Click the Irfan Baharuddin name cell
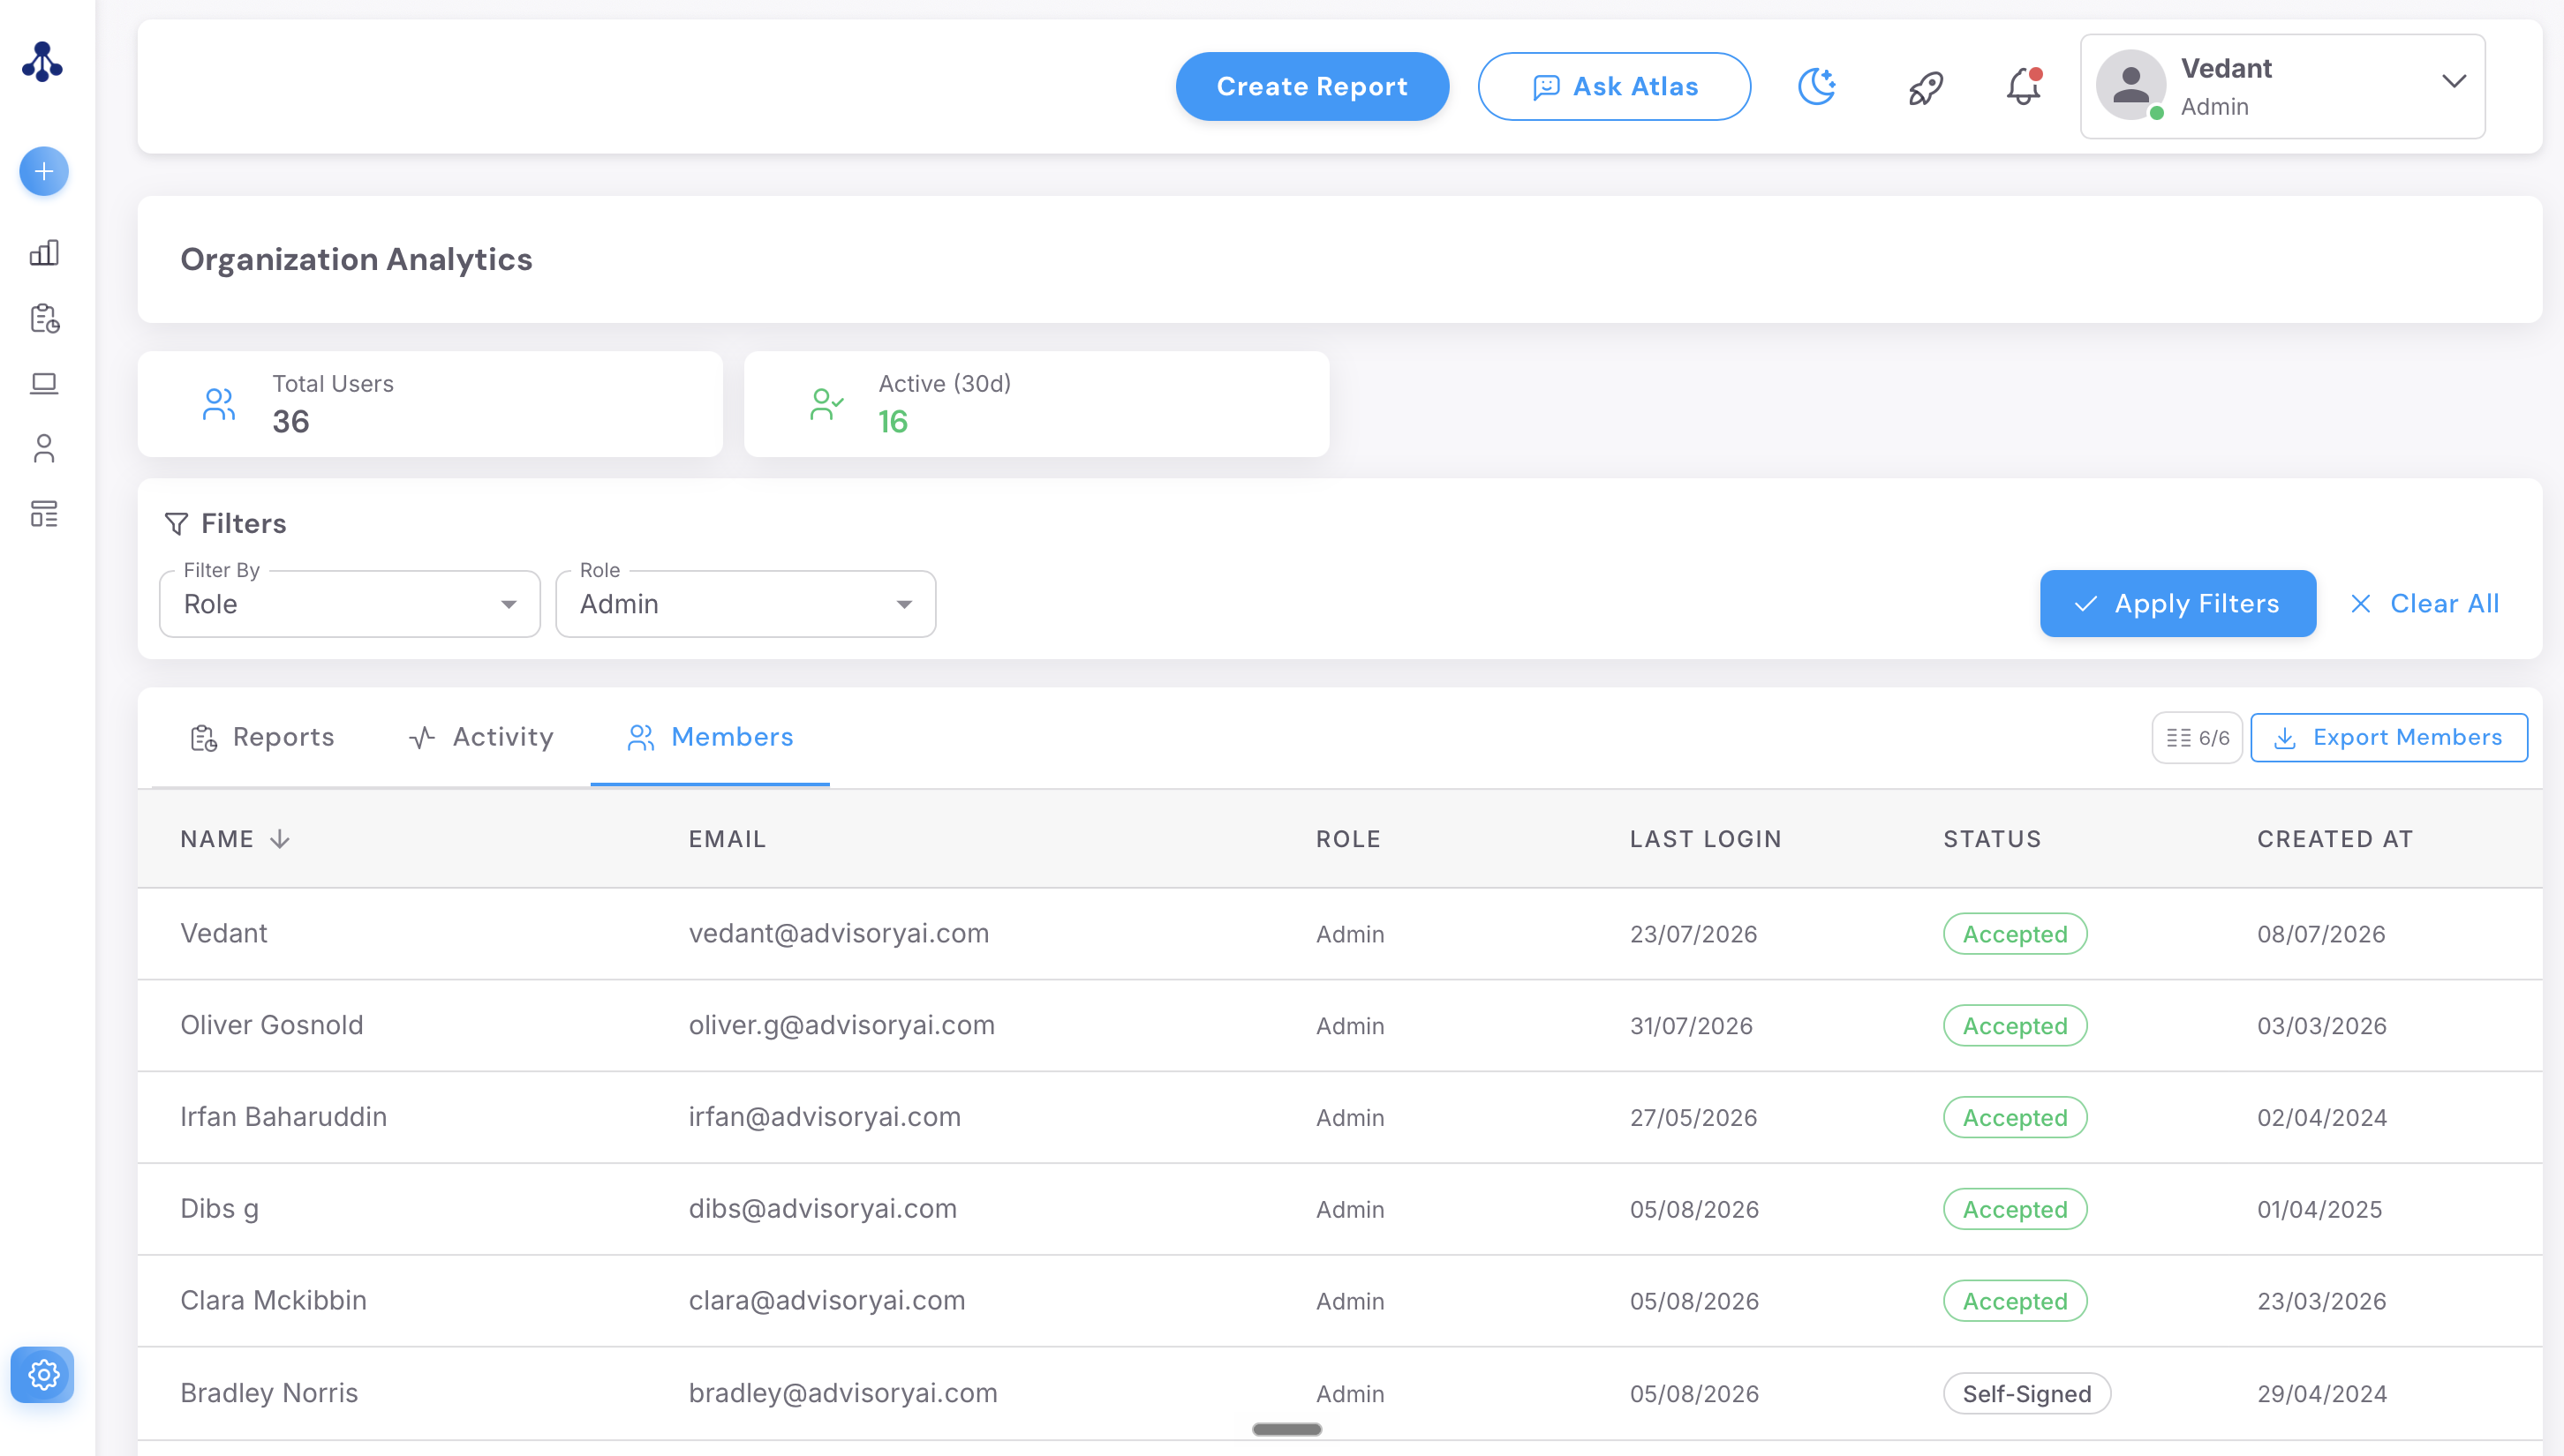The width and height of the screenshot is (2564, 1456). [x=284, y=1116]
